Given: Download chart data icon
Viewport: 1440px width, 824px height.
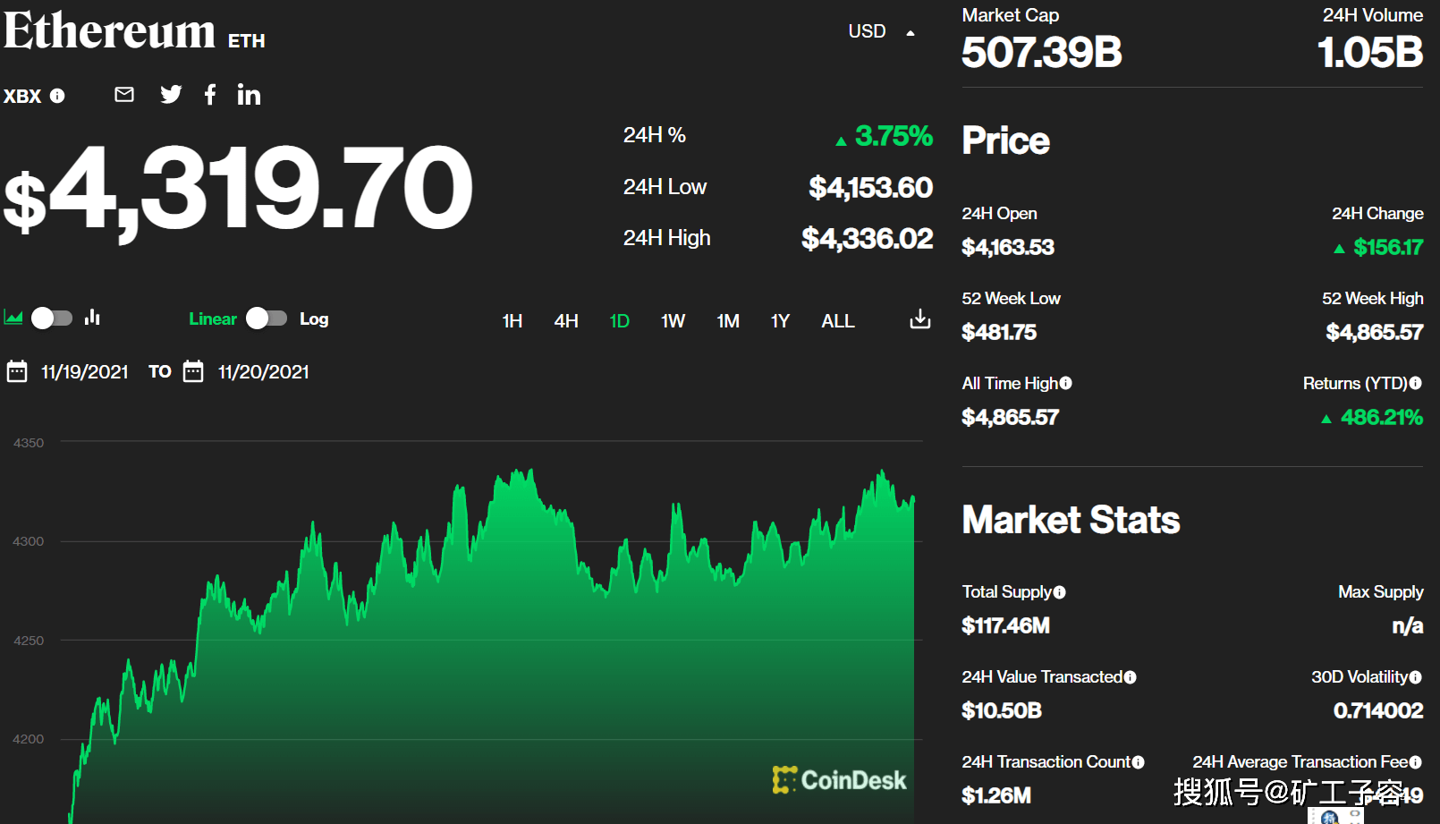Looking at the screenshot, I should pos(920,319).
